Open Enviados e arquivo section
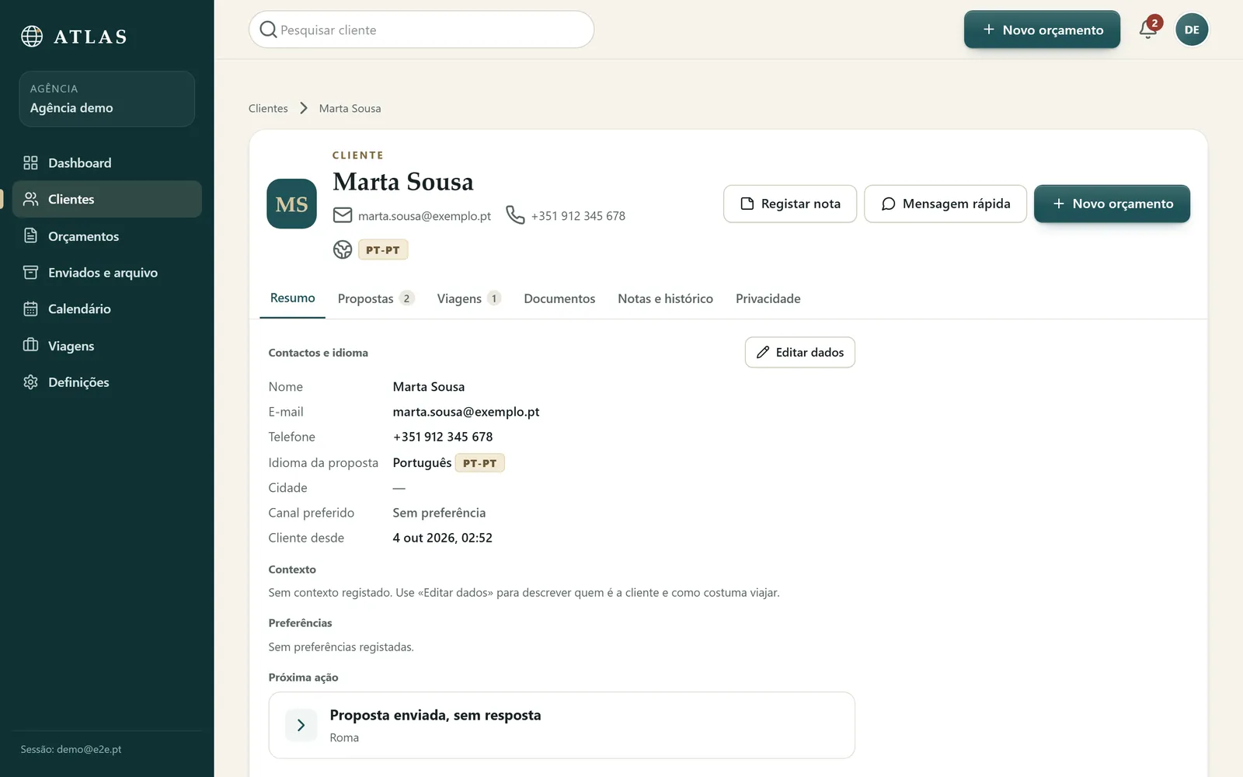The width and height of the screenshot is (1243, 777). tap(107, 273)
